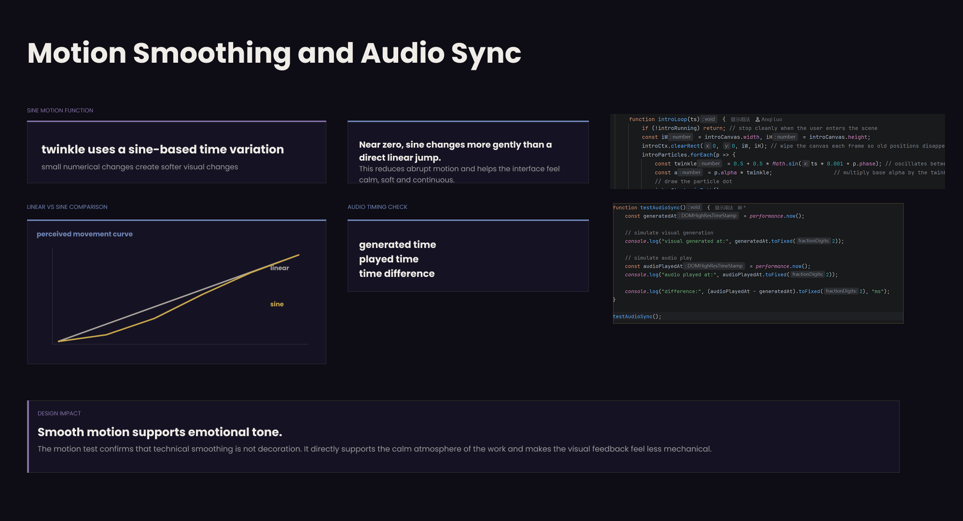This screenshot has width=963, height=521.
Task: Click the 显示用法 hint above testAudioSync
Action: pyautogui.click(x=724, y=208)
